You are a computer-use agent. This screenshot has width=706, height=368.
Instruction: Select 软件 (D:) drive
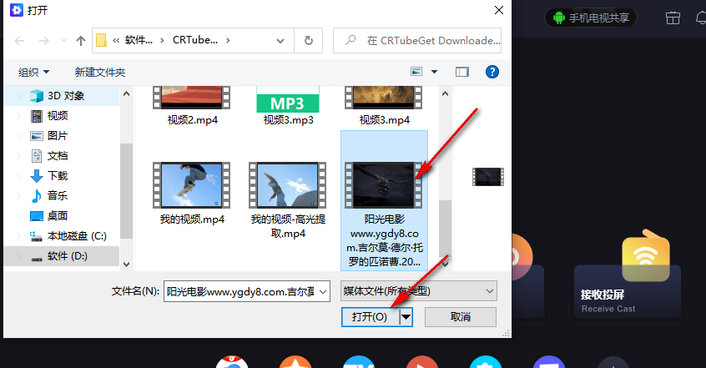point(62,256)
